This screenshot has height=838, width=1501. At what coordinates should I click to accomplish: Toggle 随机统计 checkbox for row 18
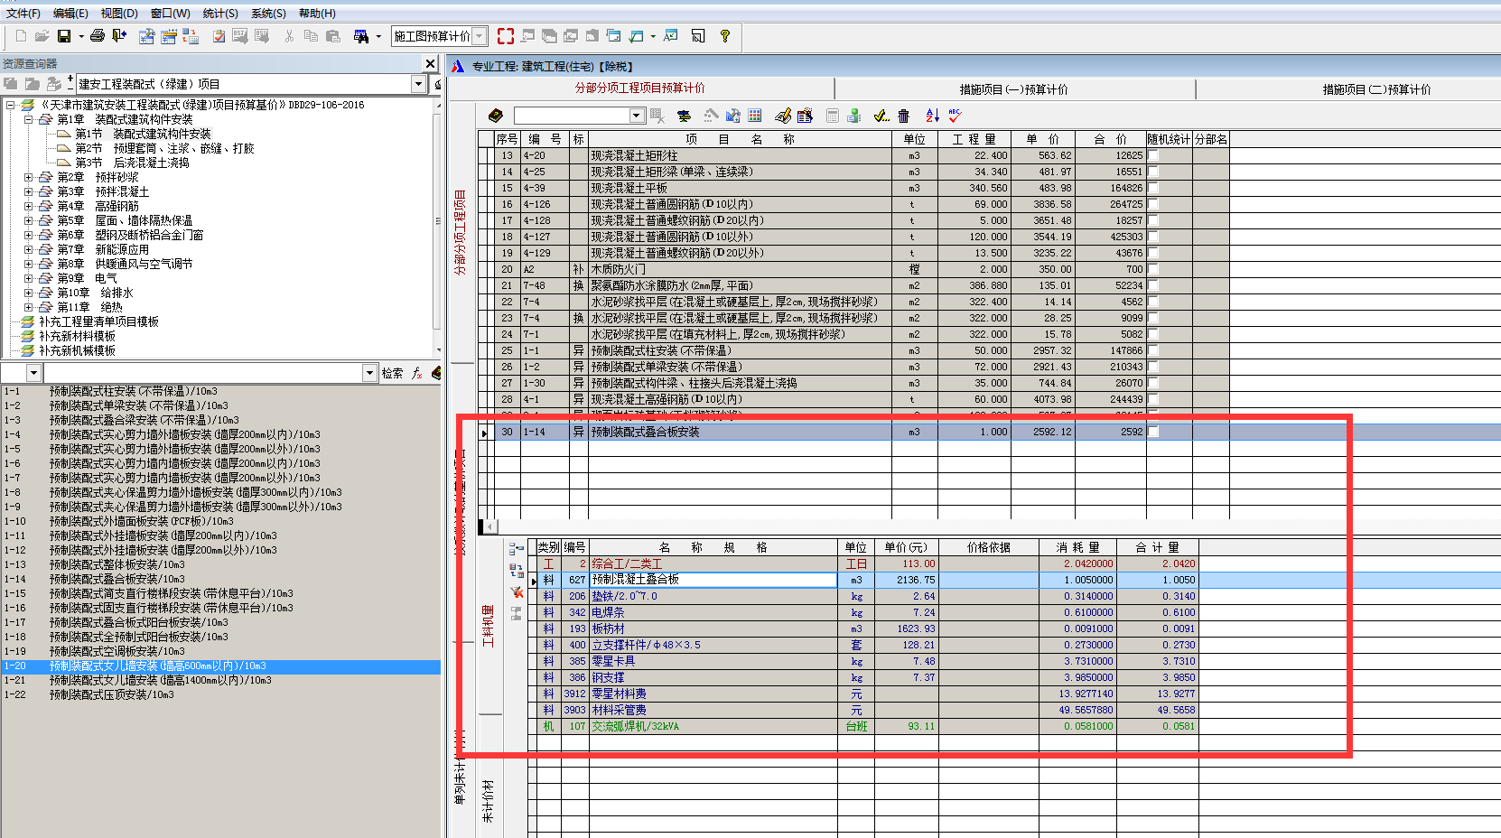1153,237
